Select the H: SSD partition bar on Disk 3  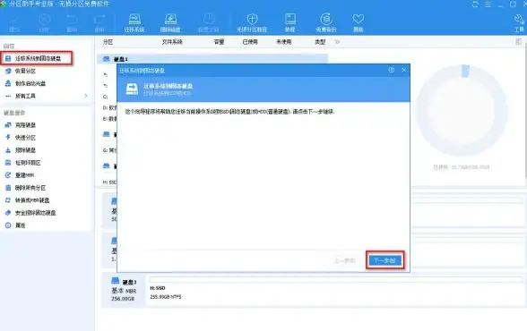pyautogui.click(x=336, y=291)
